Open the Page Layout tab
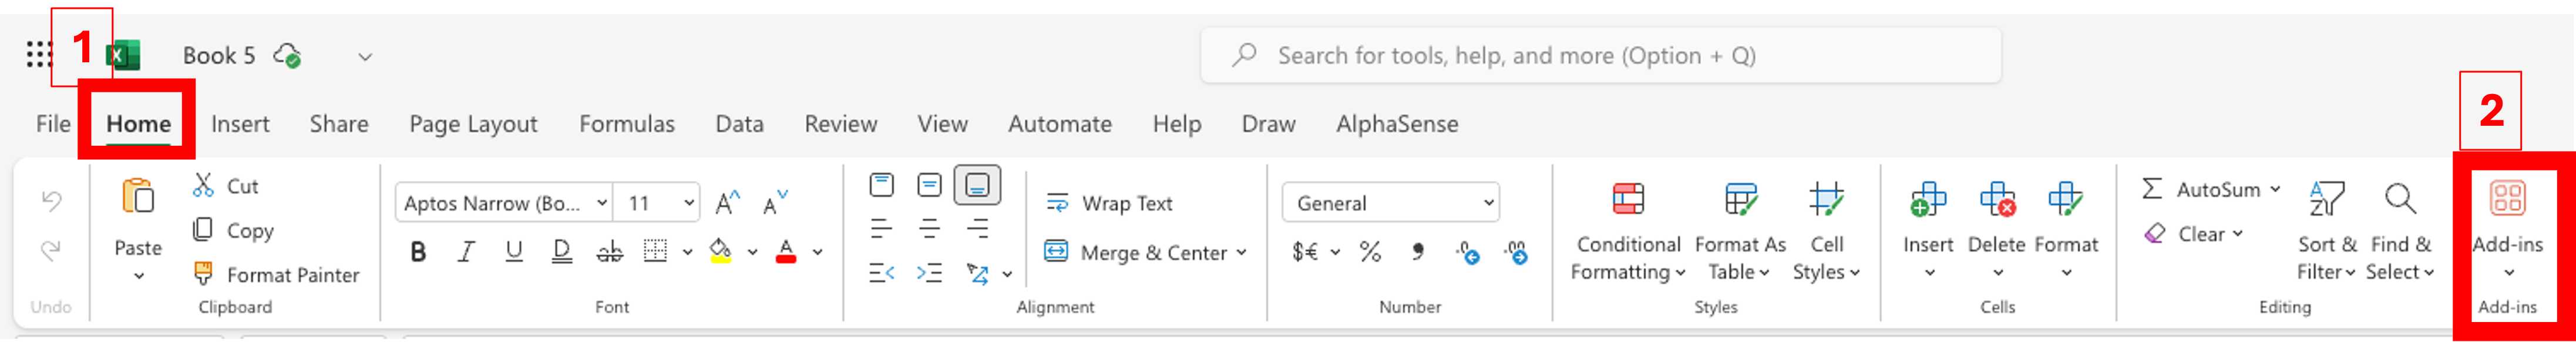 [473, 124]
